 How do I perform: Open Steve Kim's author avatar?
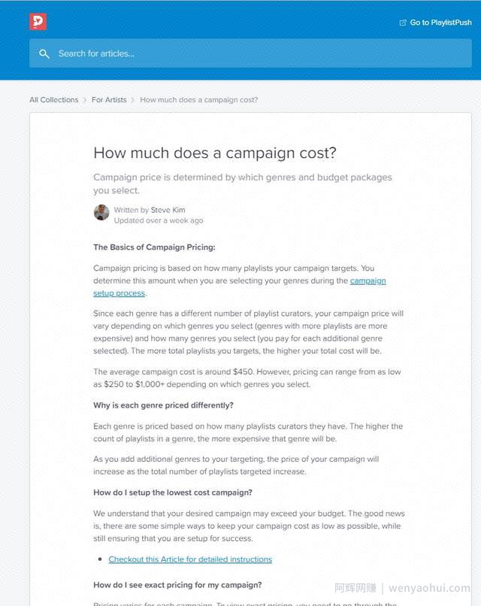(x=101, y=213)
